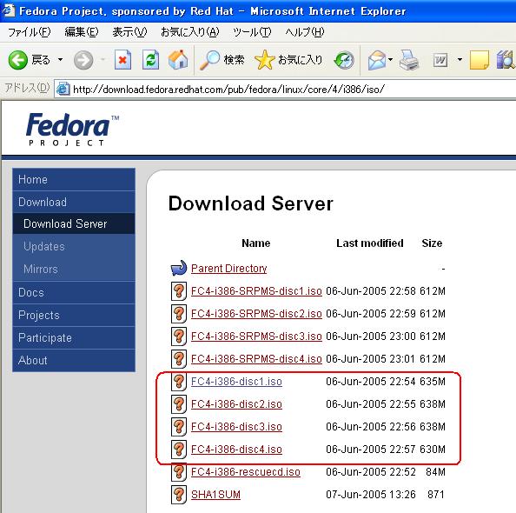The width and height of the screenshot is (516, 513).
Task: Open the History clock icon
Action: tap(344, 60)
